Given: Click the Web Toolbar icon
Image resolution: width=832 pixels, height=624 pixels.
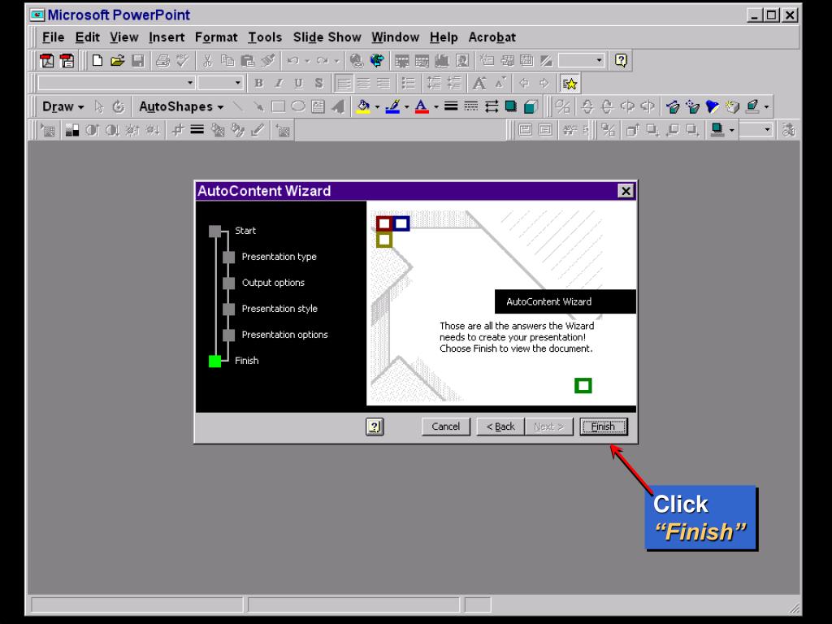Looking at the screenshot, I should pos(377,60).
